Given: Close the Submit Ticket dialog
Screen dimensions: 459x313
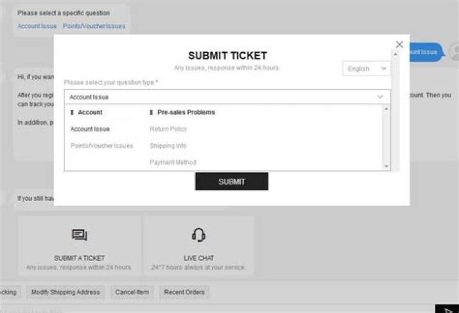Looking at the screenshot, I should pyautogui.click(x=399, y=45).
